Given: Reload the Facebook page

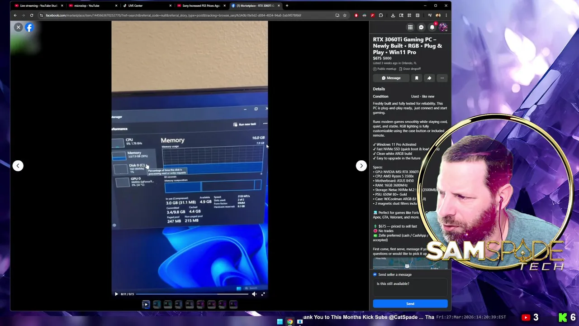Looking at the screenshot, I should coord(32,15).
